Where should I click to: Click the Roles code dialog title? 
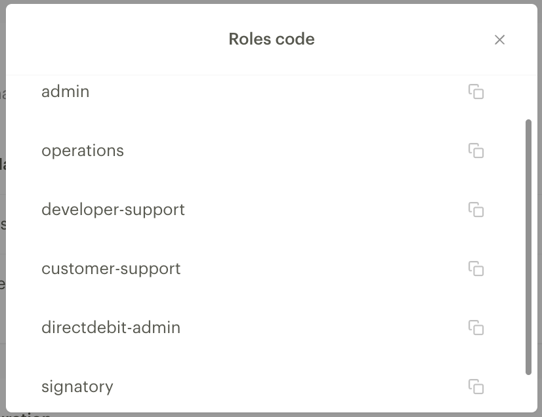pos(272,39)
